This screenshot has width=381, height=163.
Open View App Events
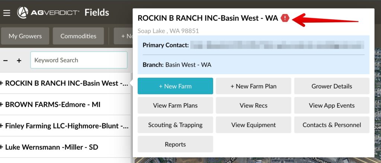(x=332, y=105)
